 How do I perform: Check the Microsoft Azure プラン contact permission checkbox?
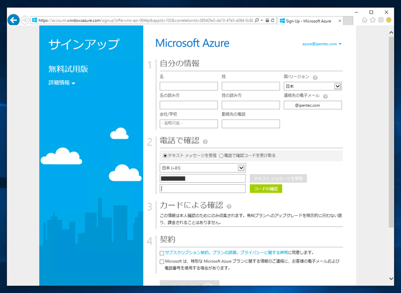click(x=162, y=262)
